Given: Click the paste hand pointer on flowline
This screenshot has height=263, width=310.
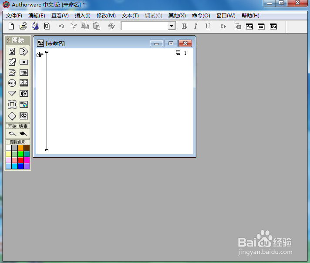Looking at the screenshot, I should click(40, 54).
